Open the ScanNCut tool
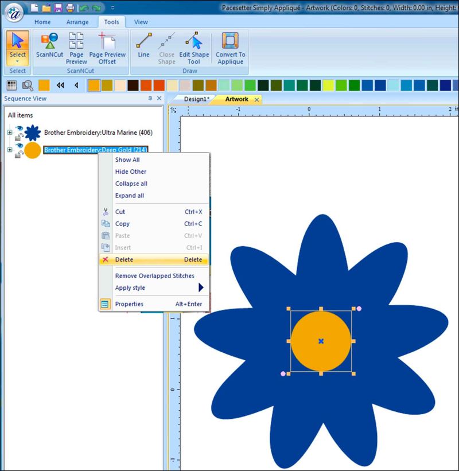 pyautogui.click(x=49, y=46)
